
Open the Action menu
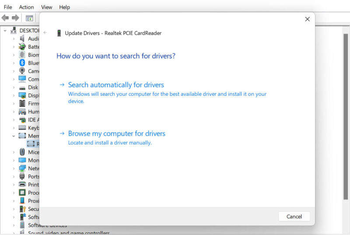(26, 7)
